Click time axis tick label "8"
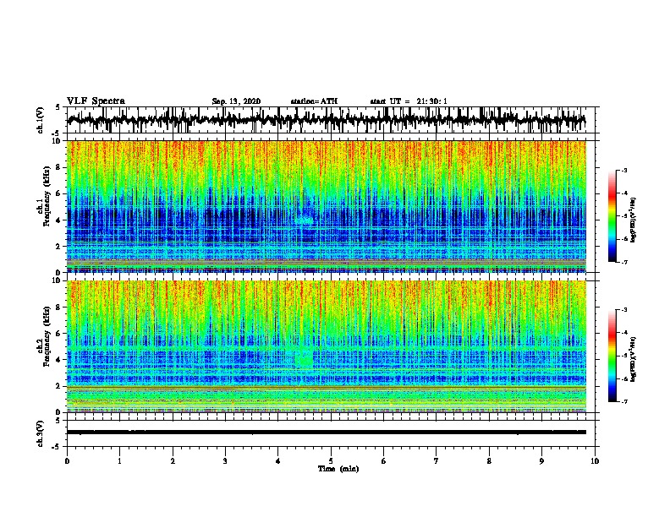Image resolution: width=670 pixels, height=517 pixels. [x=489, y=461]
